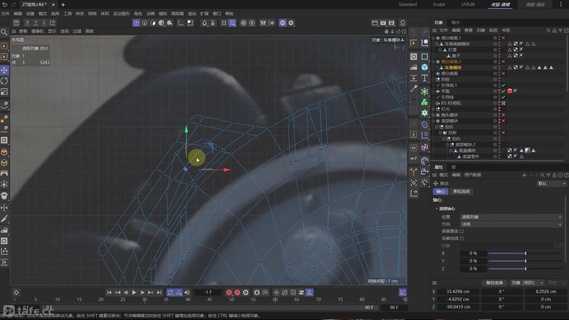
Task: Click the search magnifier icon at left
Action: pos(4,32)
